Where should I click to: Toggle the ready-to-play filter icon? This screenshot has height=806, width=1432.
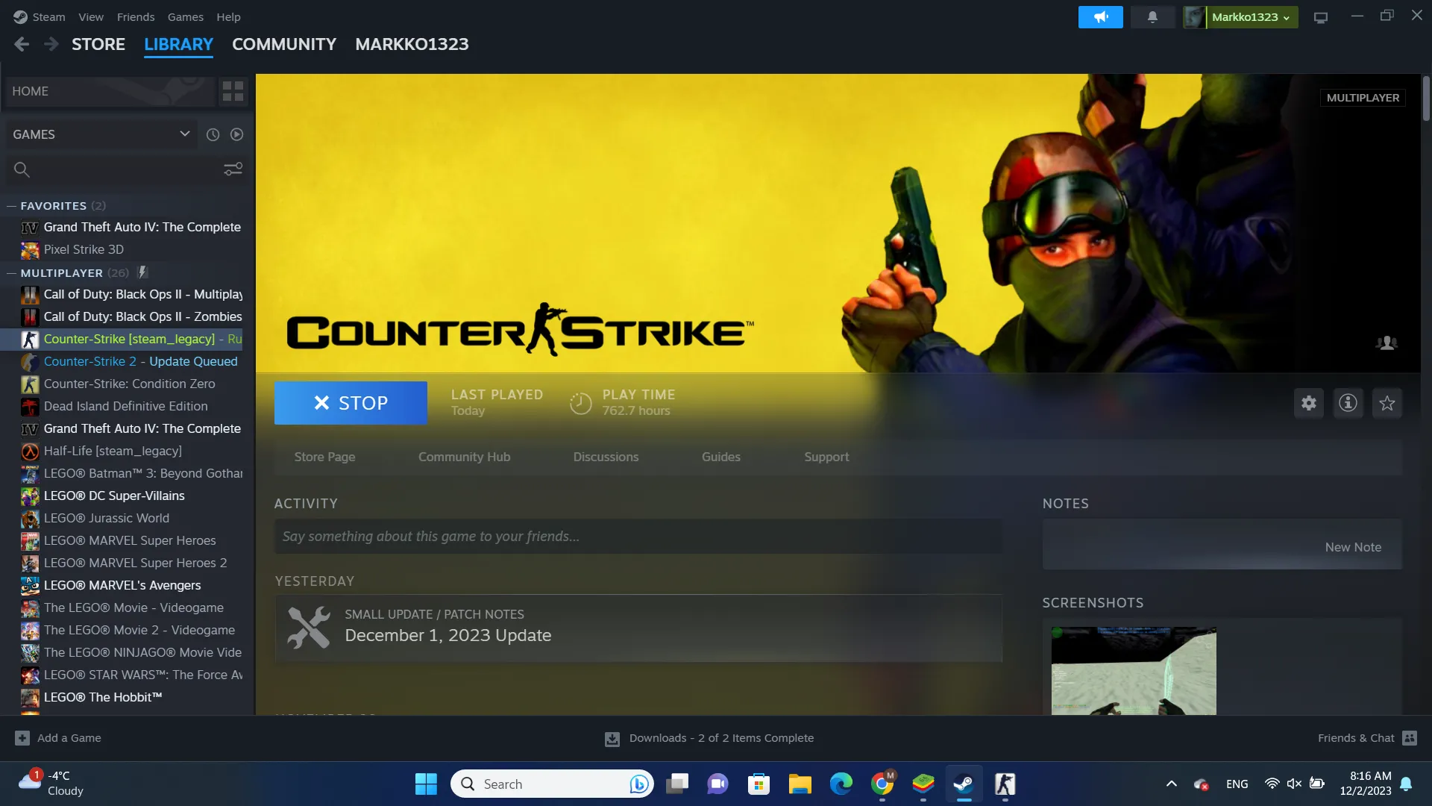pyautogui.click(x=236, y=134)
